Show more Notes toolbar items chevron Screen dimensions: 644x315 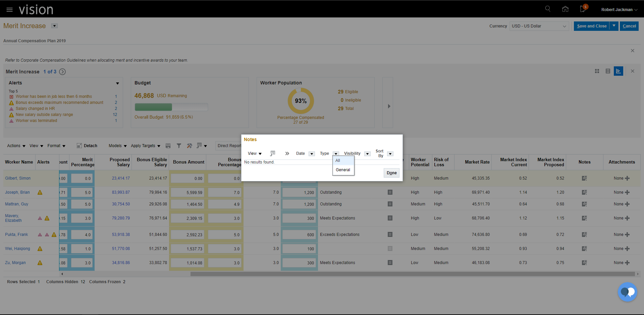pos(287,153)
